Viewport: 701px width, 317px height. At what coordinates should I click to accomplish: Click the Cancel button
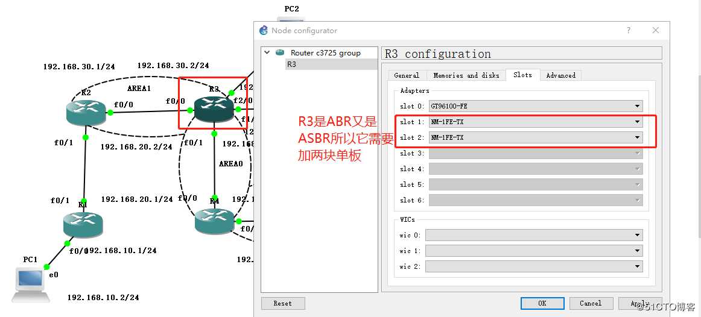[x=591, y=303]
